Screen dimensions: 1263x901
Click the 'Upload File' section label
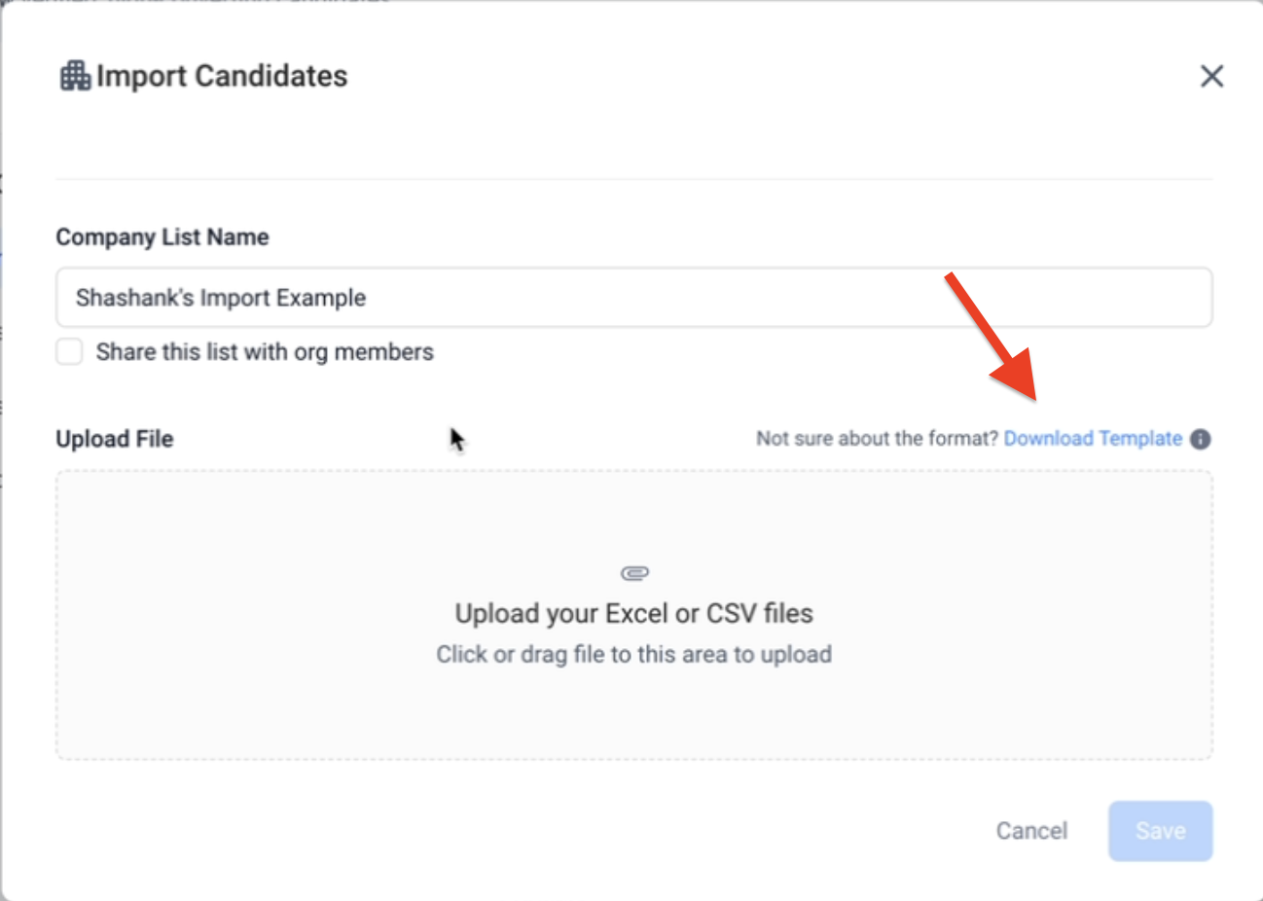115,439
